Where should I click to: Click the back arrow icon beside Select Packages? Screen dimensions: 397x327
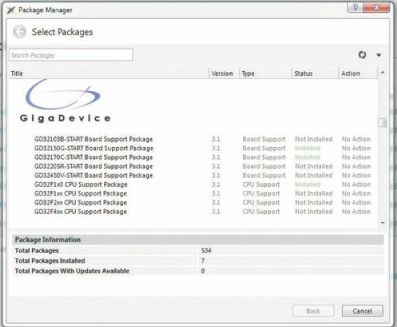pyautogui.click(x=19, y=32)
